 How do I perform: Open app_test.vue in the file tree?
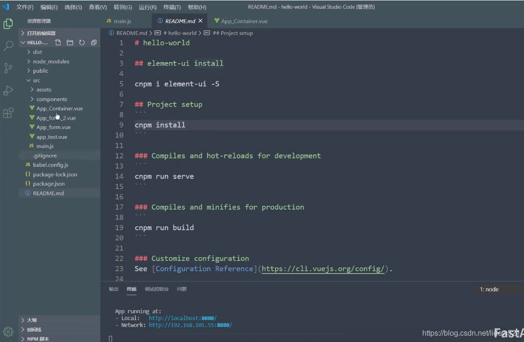59,137
